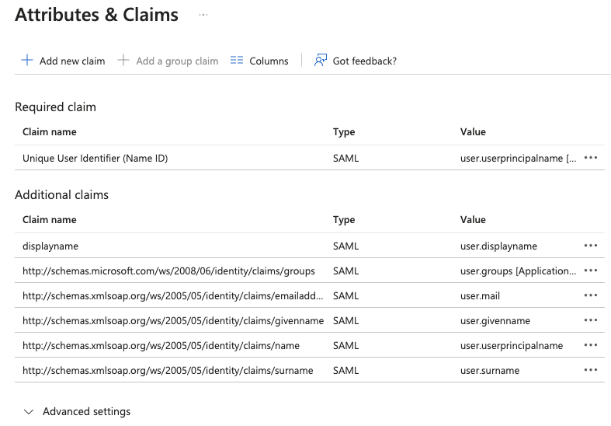Viewport: 611px width, 426px height.
Task: Click Add new claim button text
Action: pos(72,61)
